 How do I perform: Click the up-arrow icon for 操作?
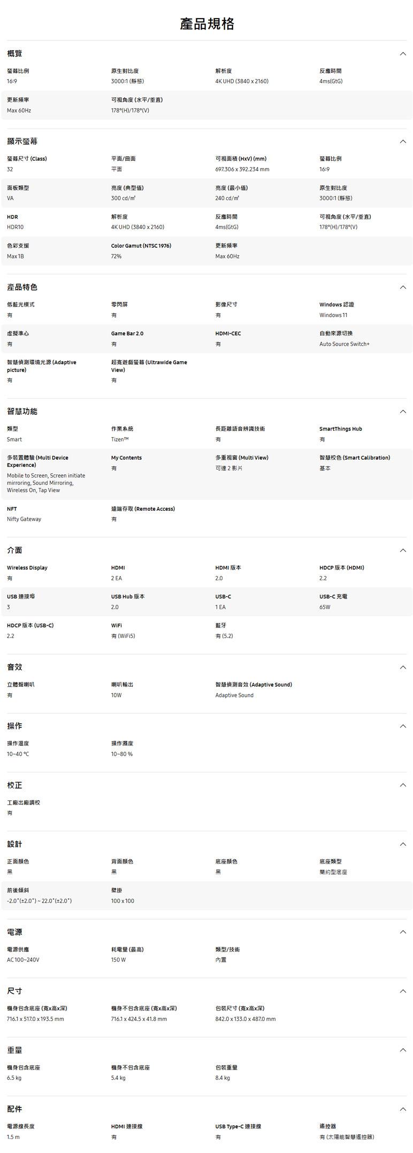403,726
